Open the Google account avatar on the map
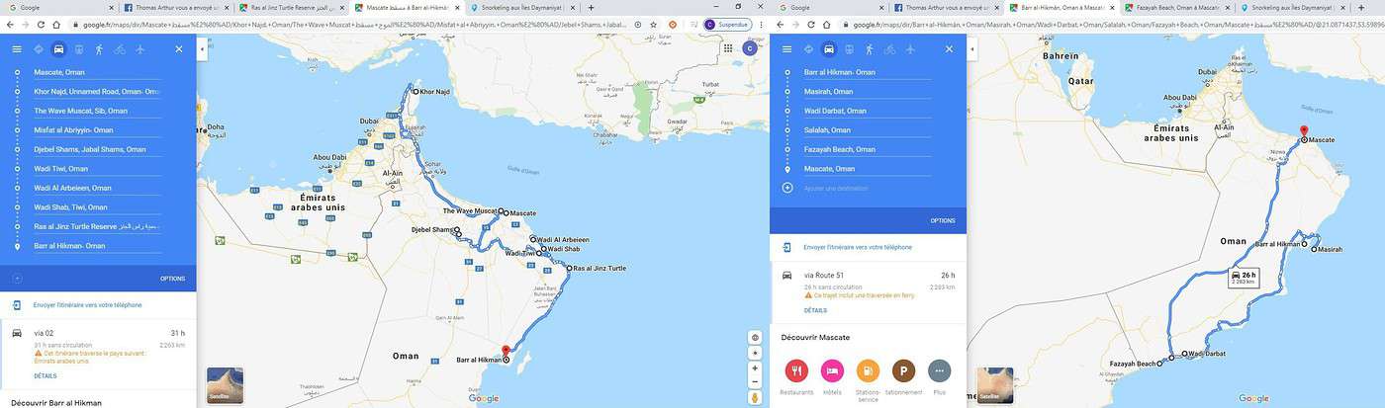The image size is (1385, 408). tap(750, 47)
